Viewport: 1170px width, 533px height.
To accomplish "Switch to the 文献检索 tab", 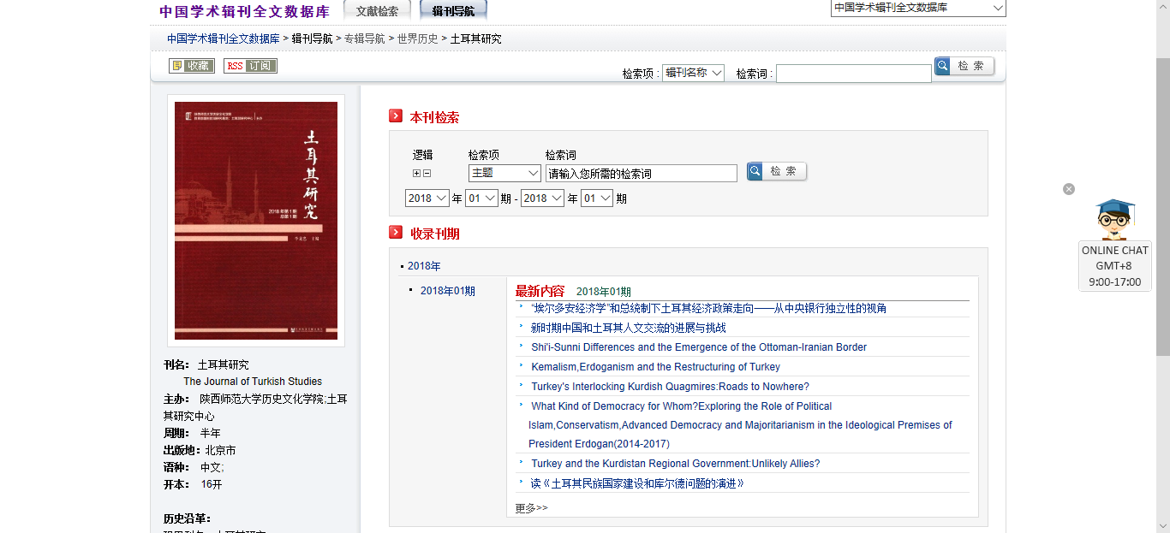I will coord(377,11).
